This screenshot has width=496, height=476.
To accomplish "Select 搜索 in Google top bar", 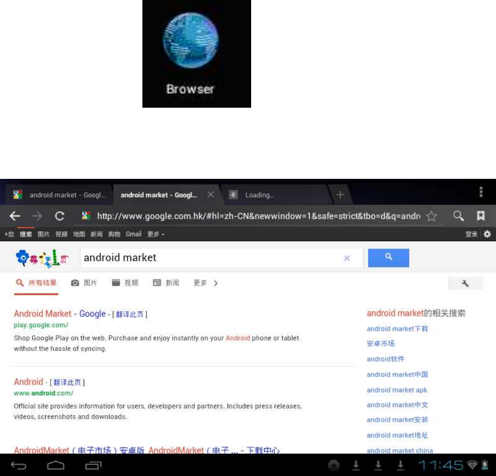I will click(x=25, y=234).
